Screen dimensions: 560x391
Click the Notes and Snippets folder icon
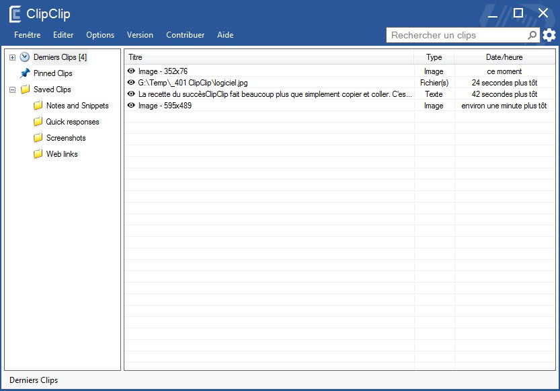(x=38, y=106)
